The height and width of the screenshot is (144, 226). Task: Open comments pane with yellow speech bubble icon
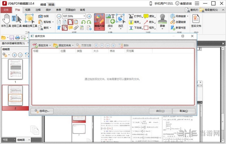point(71,28)
